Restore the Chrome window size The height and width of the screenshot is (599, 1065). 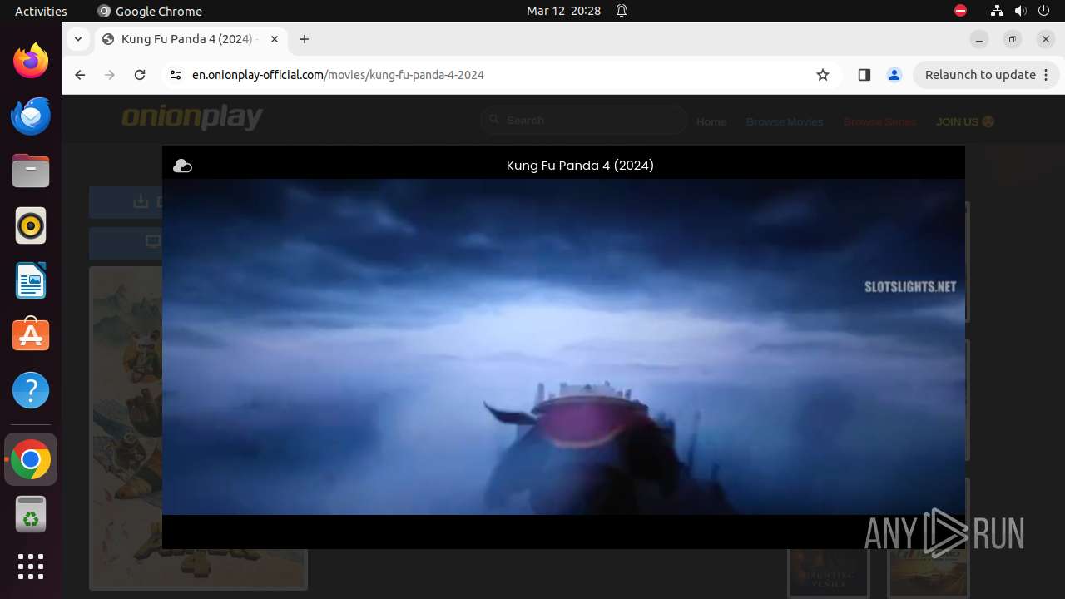(x=1013, y=39)
